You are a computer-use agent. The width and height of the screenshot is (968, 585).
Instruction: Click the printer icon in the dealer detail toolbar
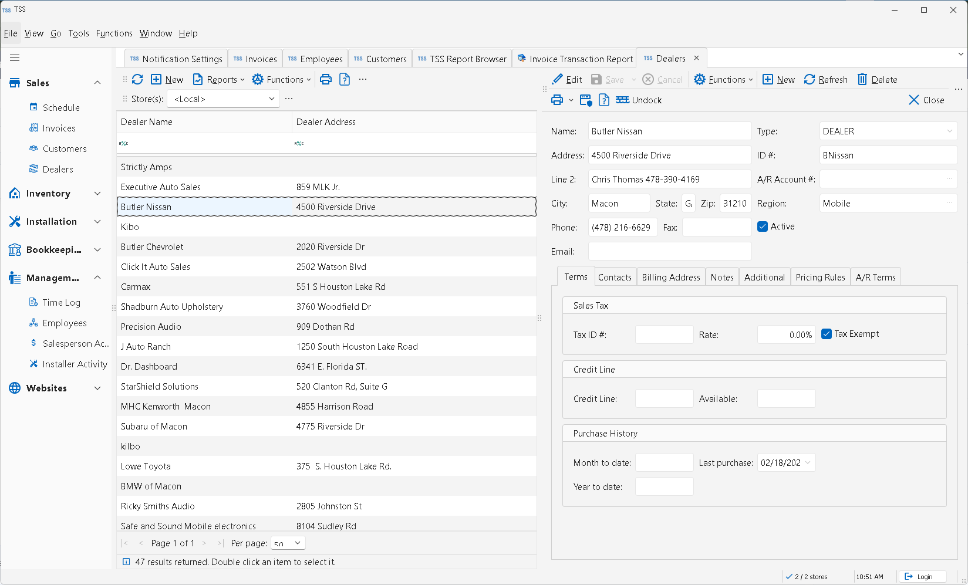(557, 100)
